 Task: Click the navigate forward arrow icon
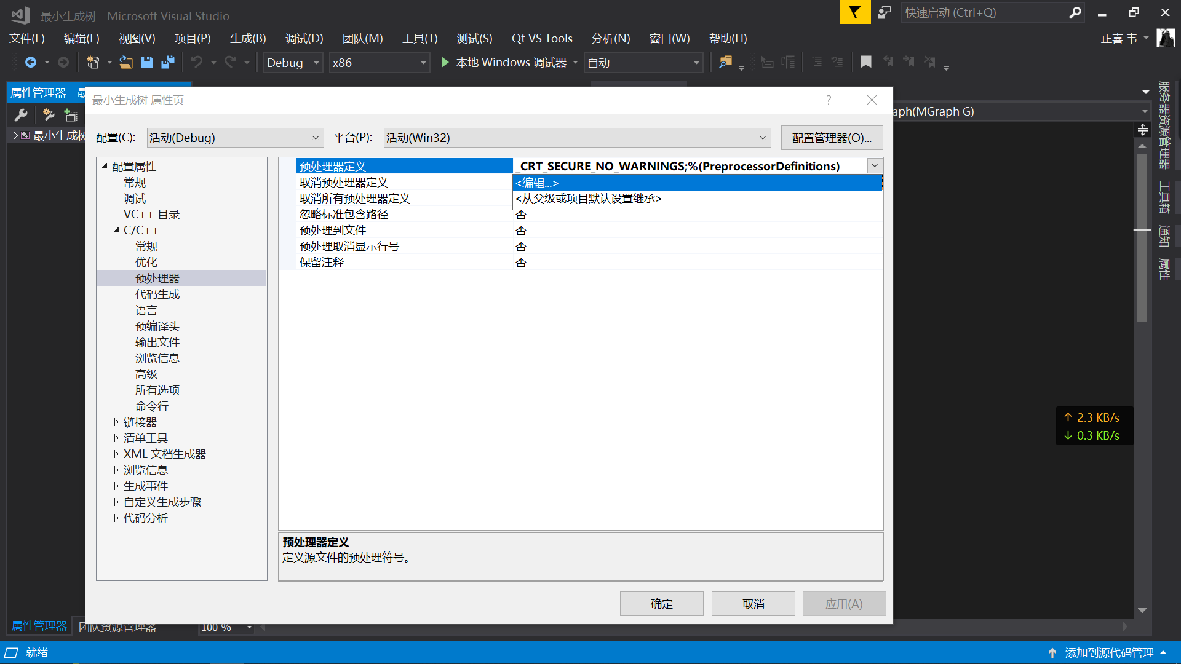(63, 62)
